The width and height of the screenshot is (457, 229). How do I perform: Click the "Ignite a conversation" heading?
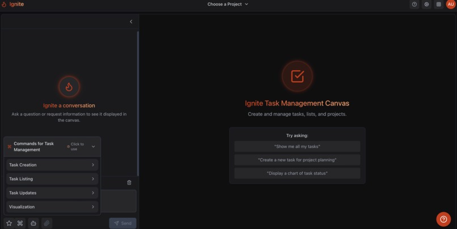(69, 105)
